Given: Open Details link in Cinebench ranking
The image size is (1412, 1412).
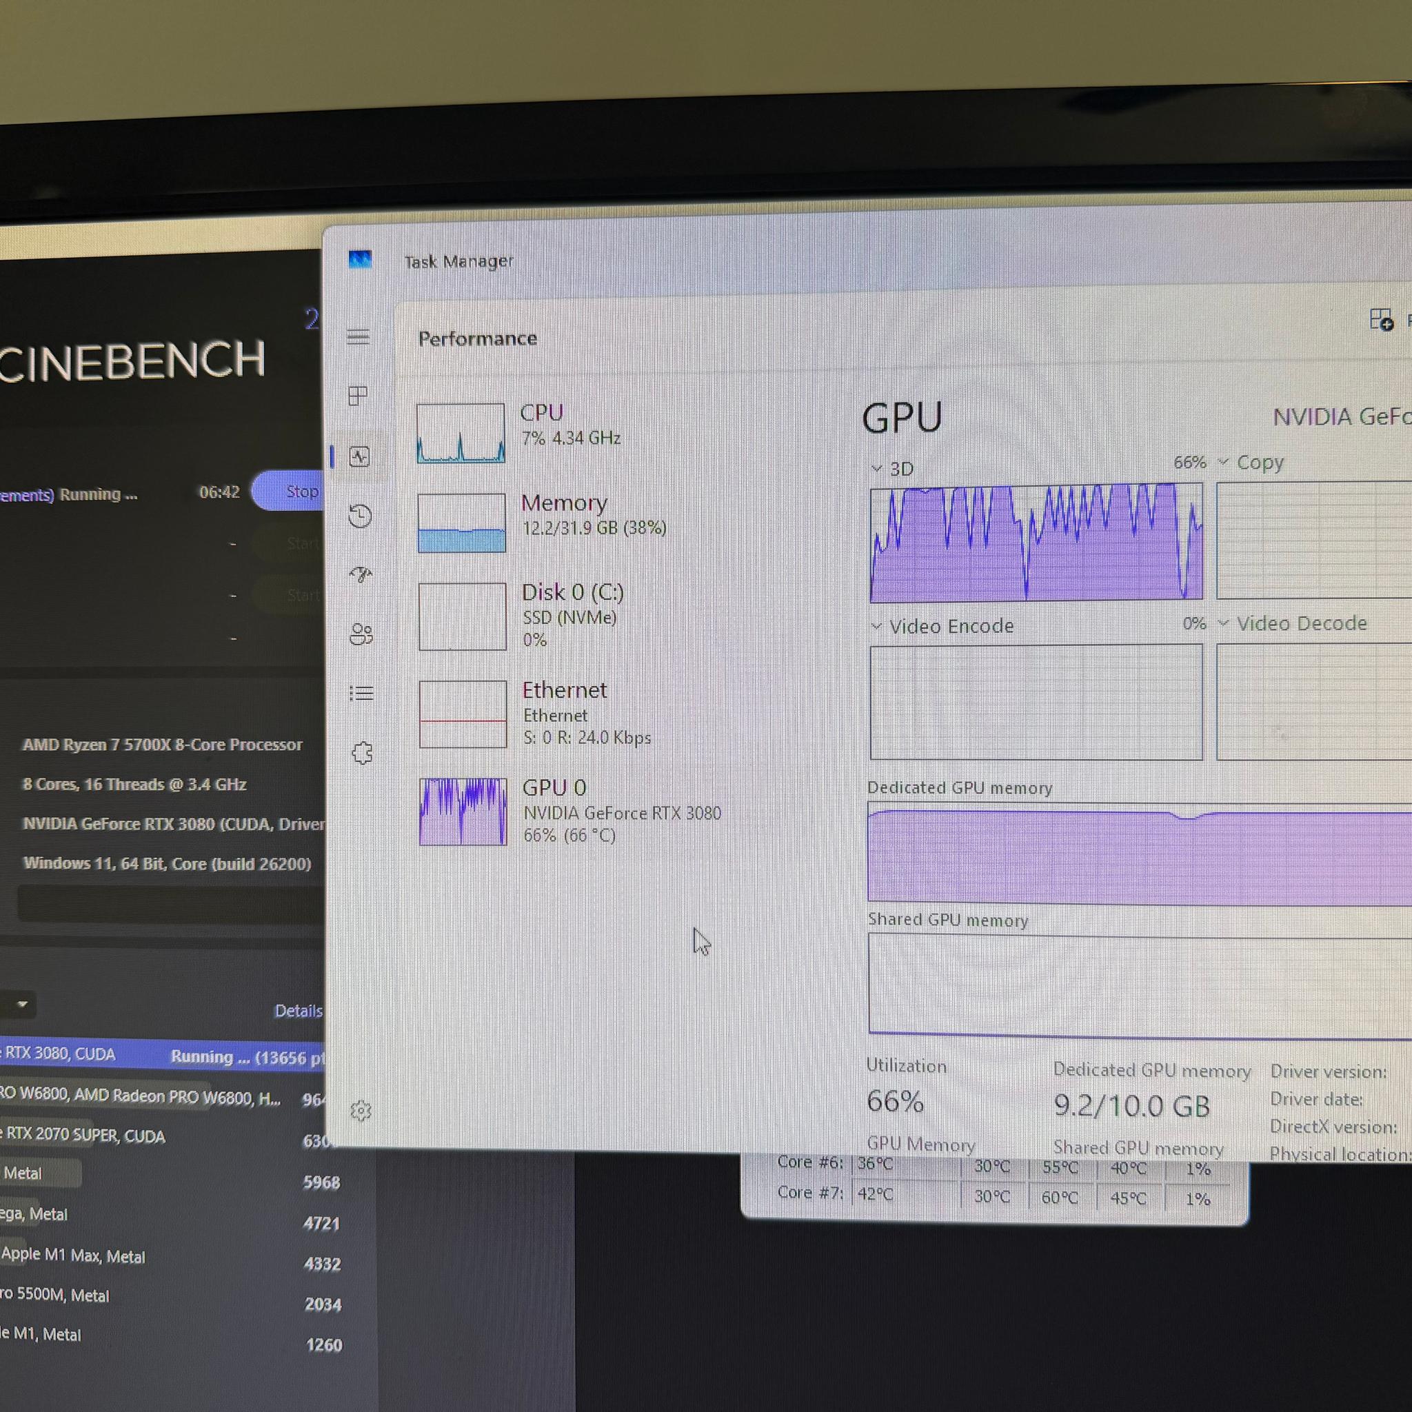Looking at the screenshot, I should coord(298,1011).
